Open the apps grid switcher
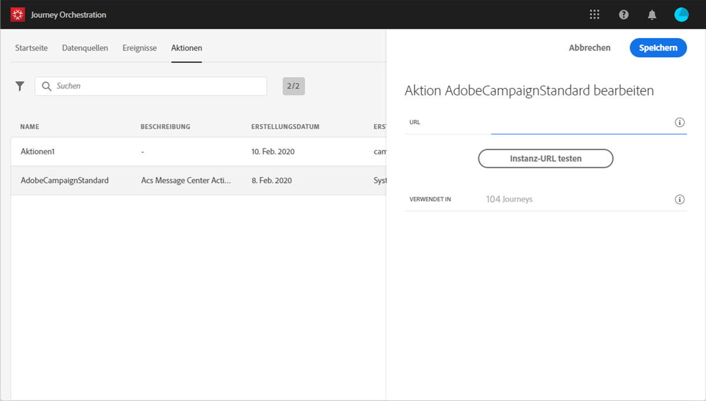Image resolution: width=706 pixels, height=401 pixels. coord(595,15)
